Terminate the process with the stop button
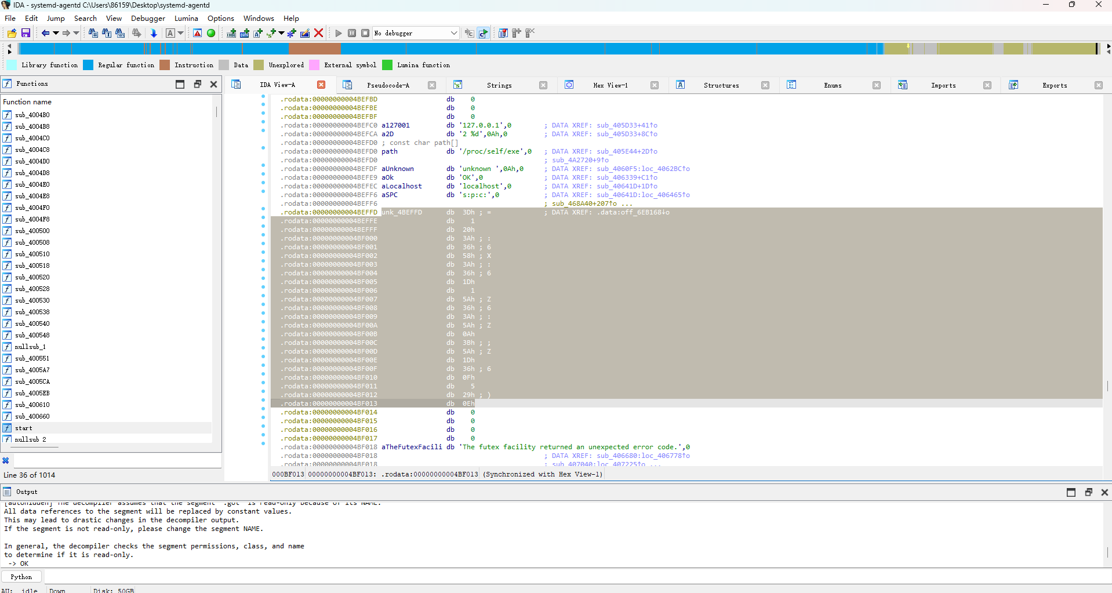Image resolution: width=1112 pixels, height=593 pixels. [365, 33]
